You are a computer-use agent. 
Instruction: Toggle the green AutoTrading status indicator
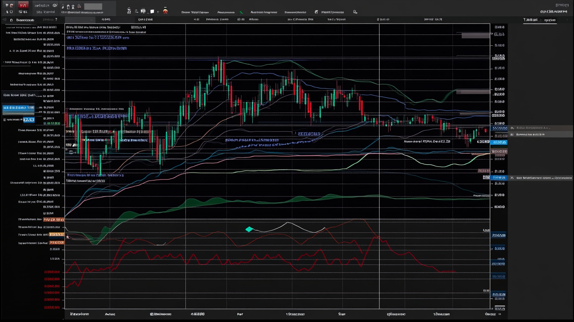[x=241, y=12]
